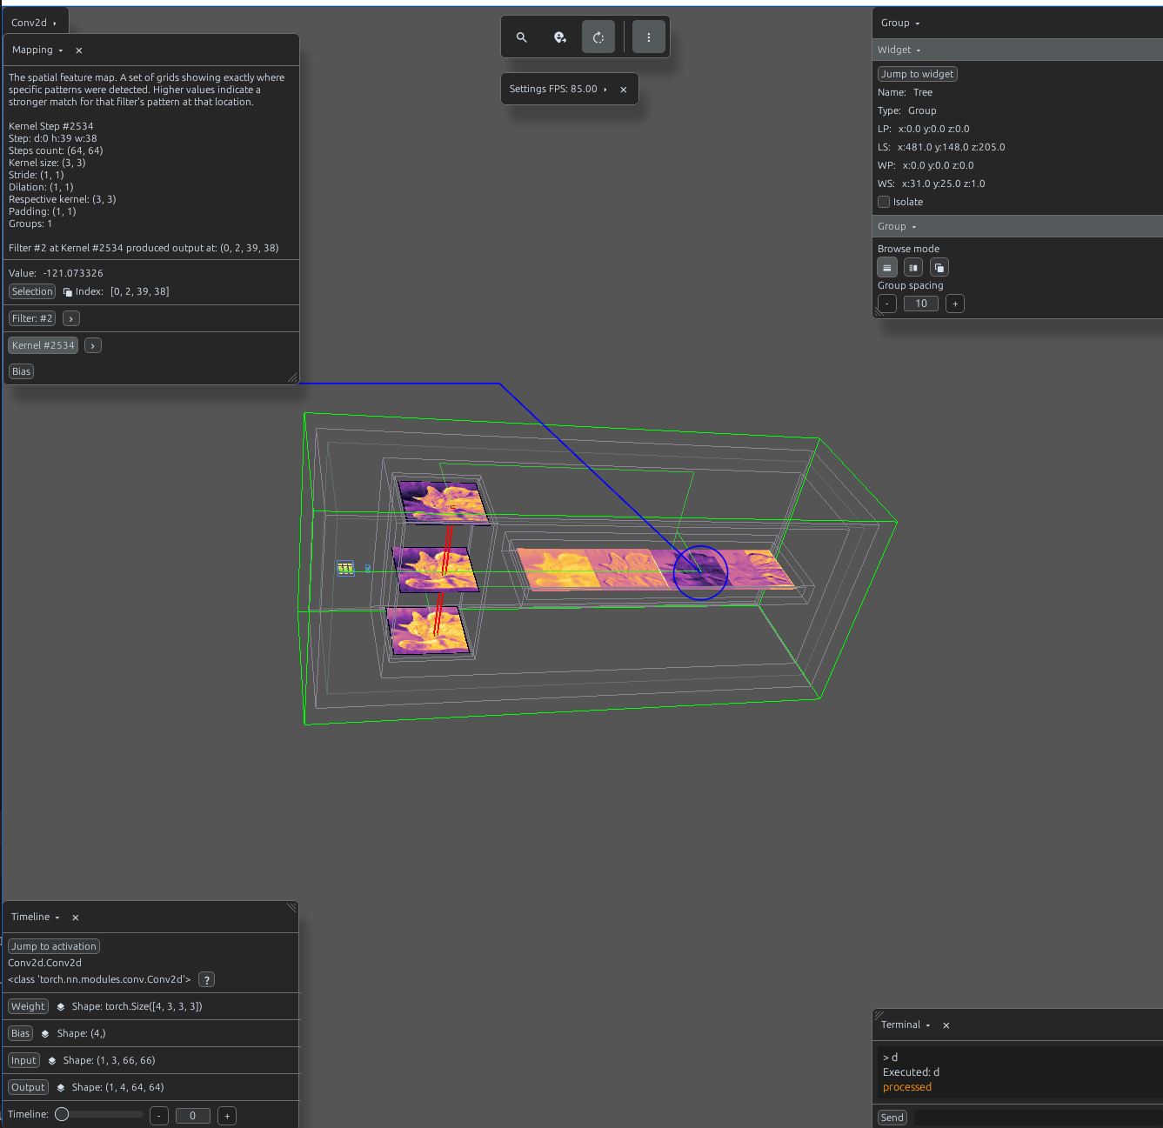Click the Timeline slider handle

click(x=62, y=1114)
